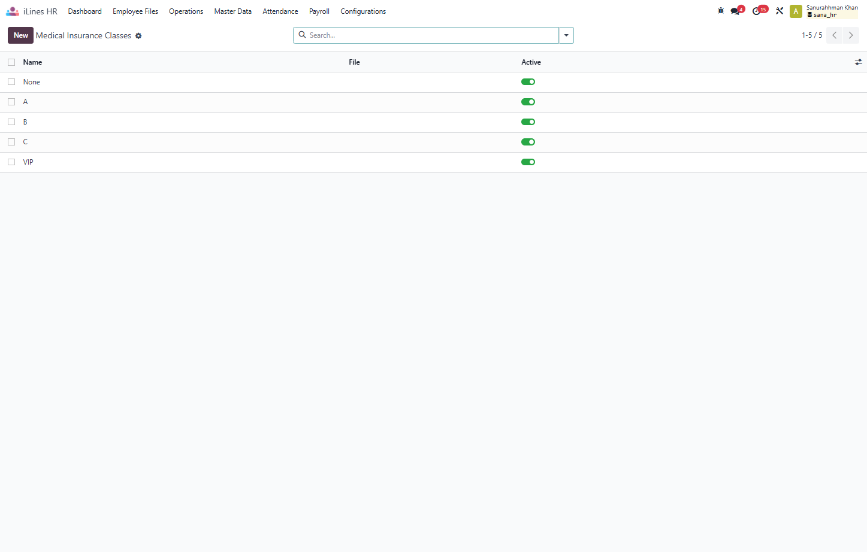The height and width of the screenshot is (552, 867).
Task: Tick the checkbox for row None
Action: [x=11, y=82]
